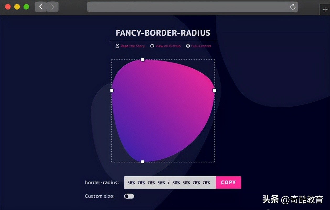Screen dimensions: 330x210
Task: Select the right edge handle of the shape
Action: (x=214, y=90)
